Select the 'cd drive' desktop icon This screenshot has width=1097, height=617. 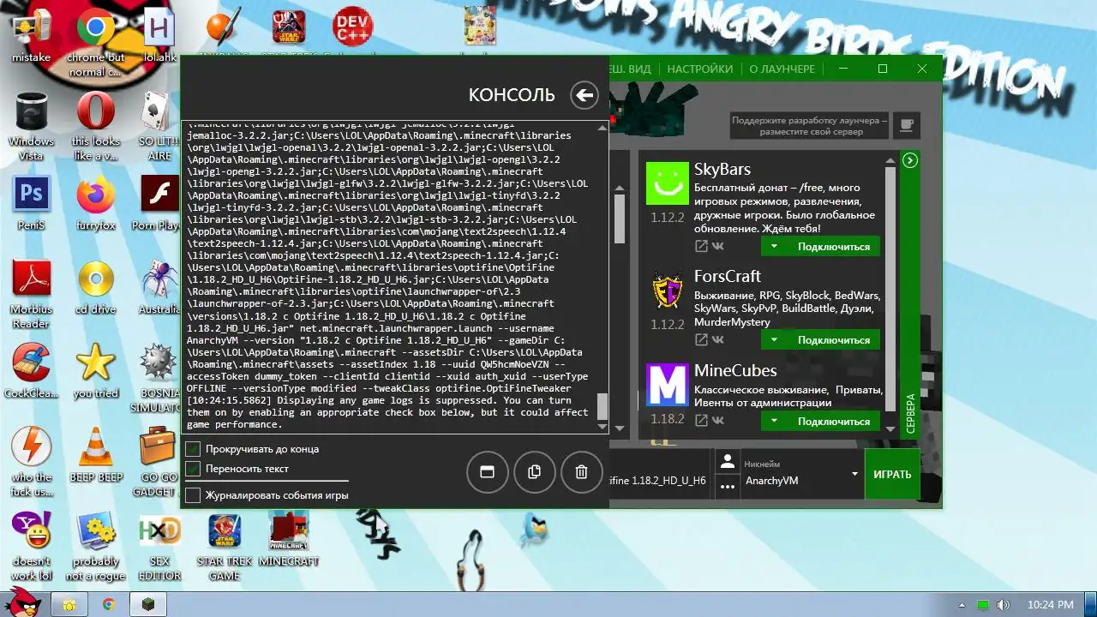point(96,287)
